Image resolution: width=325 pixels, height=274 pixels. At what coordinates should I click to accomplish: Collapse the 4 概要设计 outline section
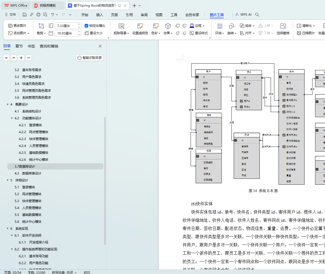coord(8,105)
